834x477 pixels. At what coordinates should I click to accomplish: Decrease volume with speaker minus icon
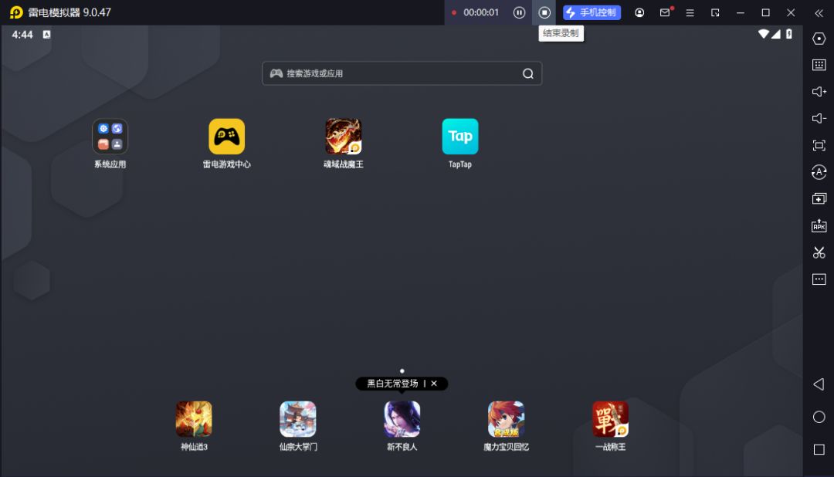point(819,118)
